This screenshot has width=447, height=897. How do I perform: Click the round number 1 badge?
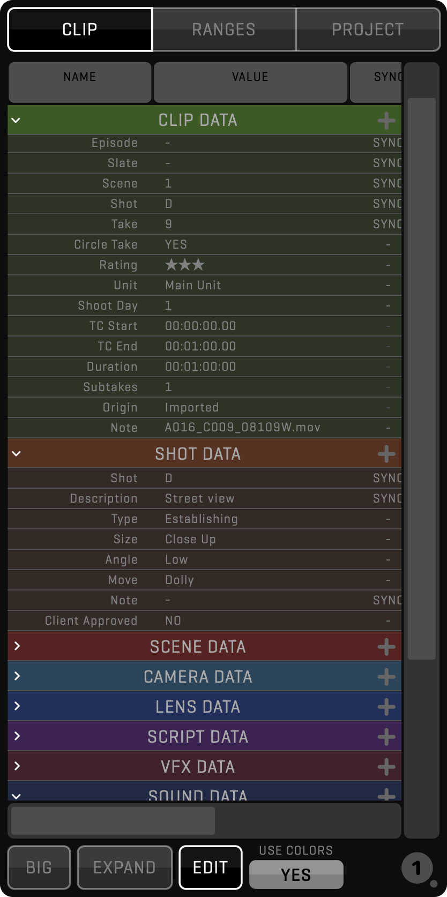coord(417,868)
